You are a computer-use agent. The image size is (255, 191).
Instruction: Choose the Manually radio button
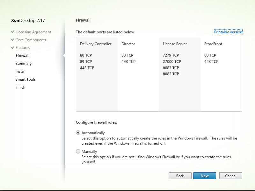click(x=78, y=151)
